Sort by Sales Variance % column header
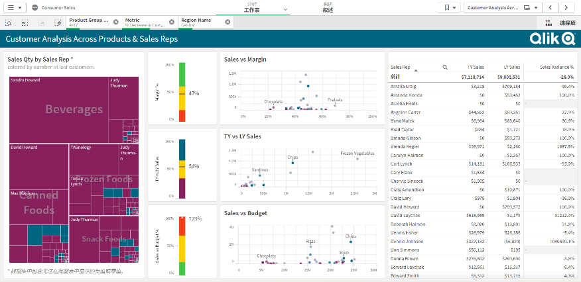This screenshot has height=282, width=581. (x=556, y=68)
